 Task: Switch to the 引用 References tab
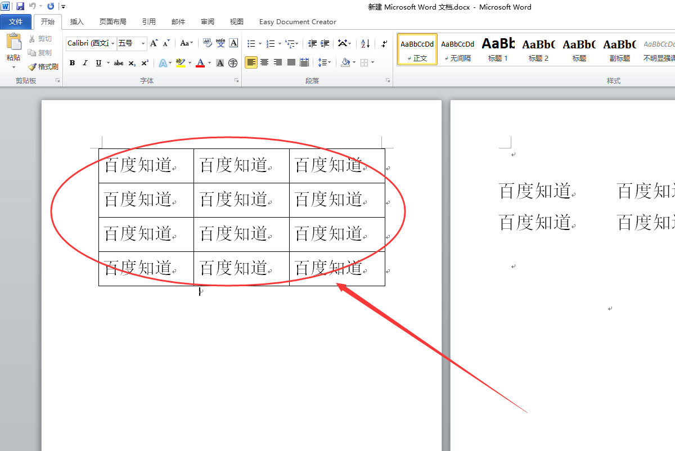(x=149, y=22)
